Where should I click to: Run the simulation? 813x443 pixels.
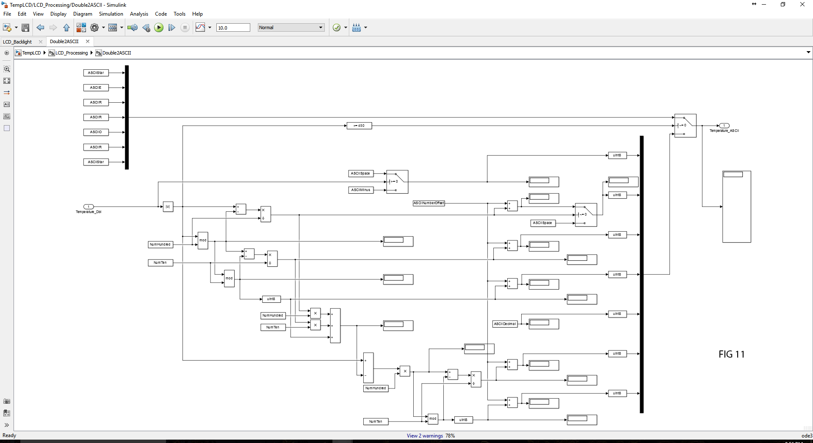[x=159, y=27]
